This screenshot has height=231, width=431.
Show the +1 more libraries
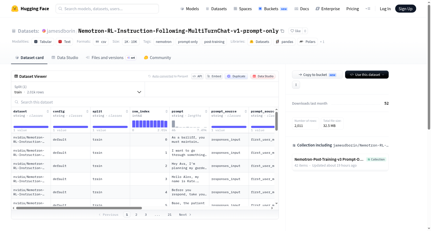pyautogui.click(x=322, y=42)
